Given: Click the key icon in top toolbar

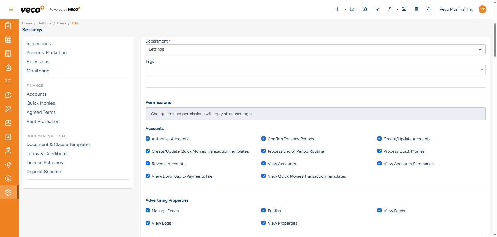Looking at the screenshot, I should (x=390, y=9).
